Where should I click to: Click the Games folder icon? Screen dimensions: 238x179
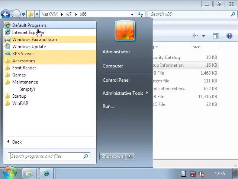7,75
